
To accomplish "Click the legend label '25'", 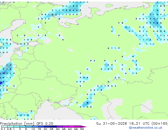I will point(51,129).
